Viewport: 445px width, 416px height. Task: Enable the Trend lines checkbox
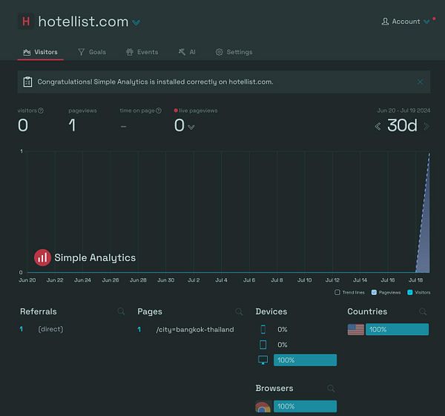tap(337, 292)
